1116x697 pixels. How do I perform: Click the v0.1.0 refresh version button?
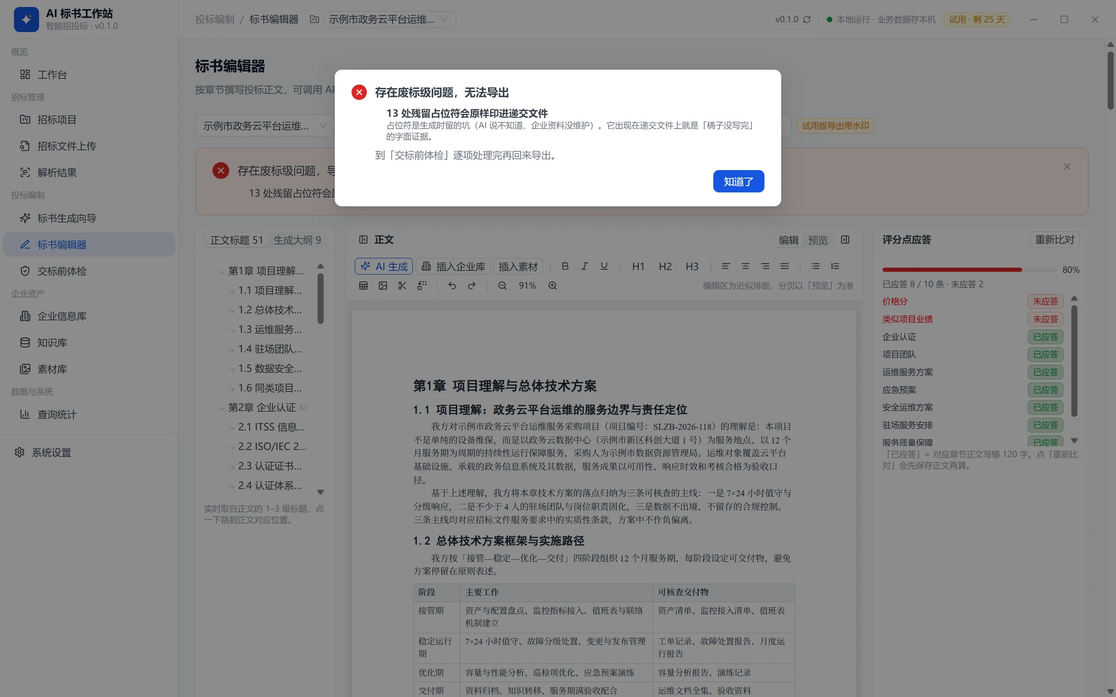tap(793, 20)
